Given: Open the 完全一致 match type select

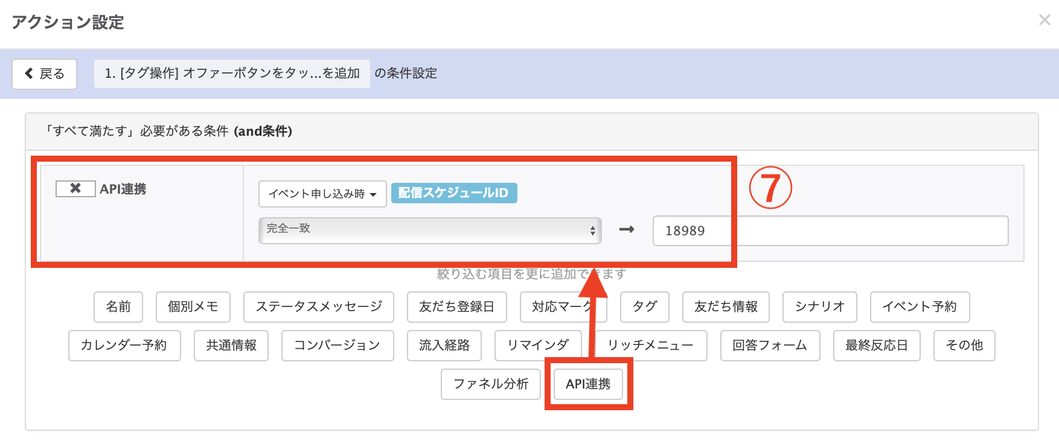Looking at the screenshot, I should [430, 230].
